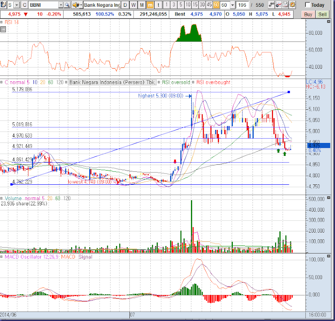The width and height of the screenshot is (335, 321).
Task: Close the RSI panel corner button
Action: click(x=329, y=21)
